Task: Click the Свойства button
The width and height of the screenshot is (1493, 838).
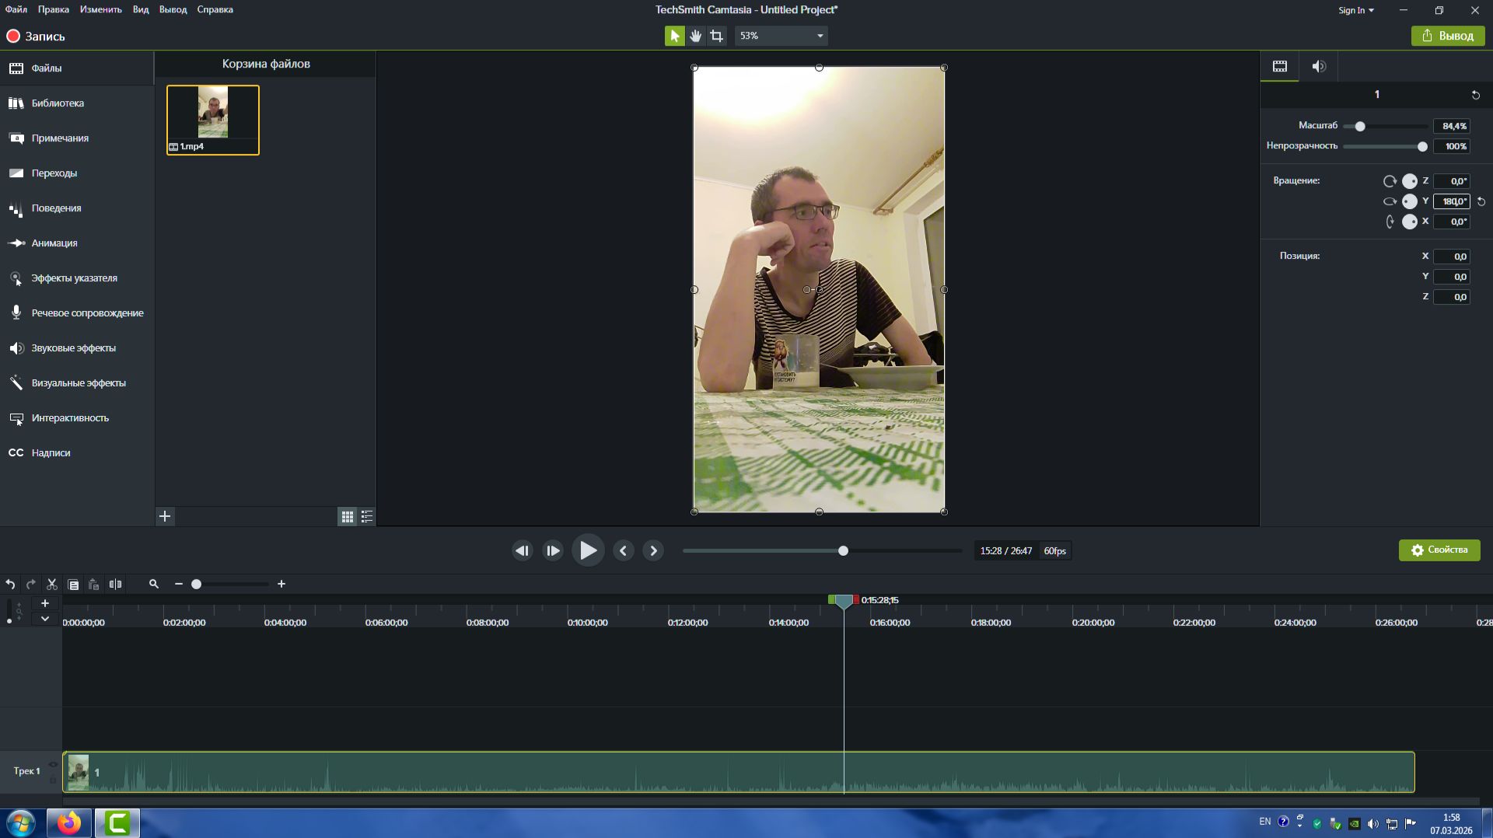Action: click(1439, 550)
